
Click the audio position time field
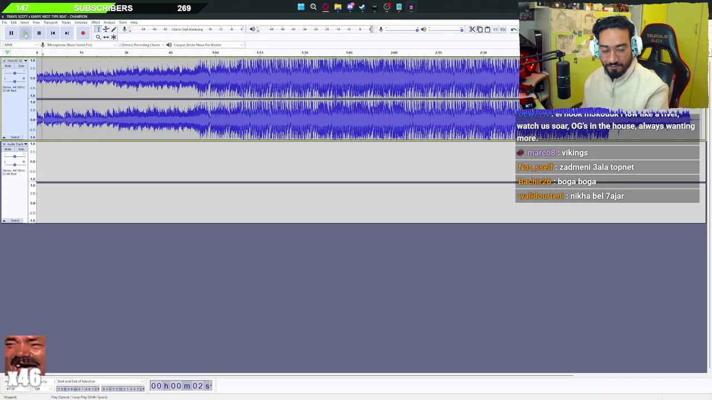click(x=181, y=386)
